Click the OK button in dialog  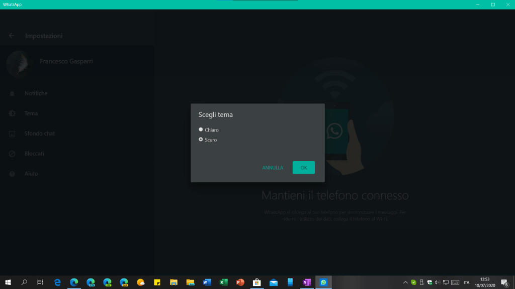[x=303, y=168]
